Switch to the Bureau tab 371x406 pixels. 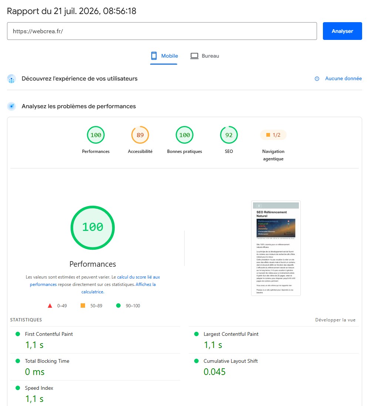[x=205, y=56]
